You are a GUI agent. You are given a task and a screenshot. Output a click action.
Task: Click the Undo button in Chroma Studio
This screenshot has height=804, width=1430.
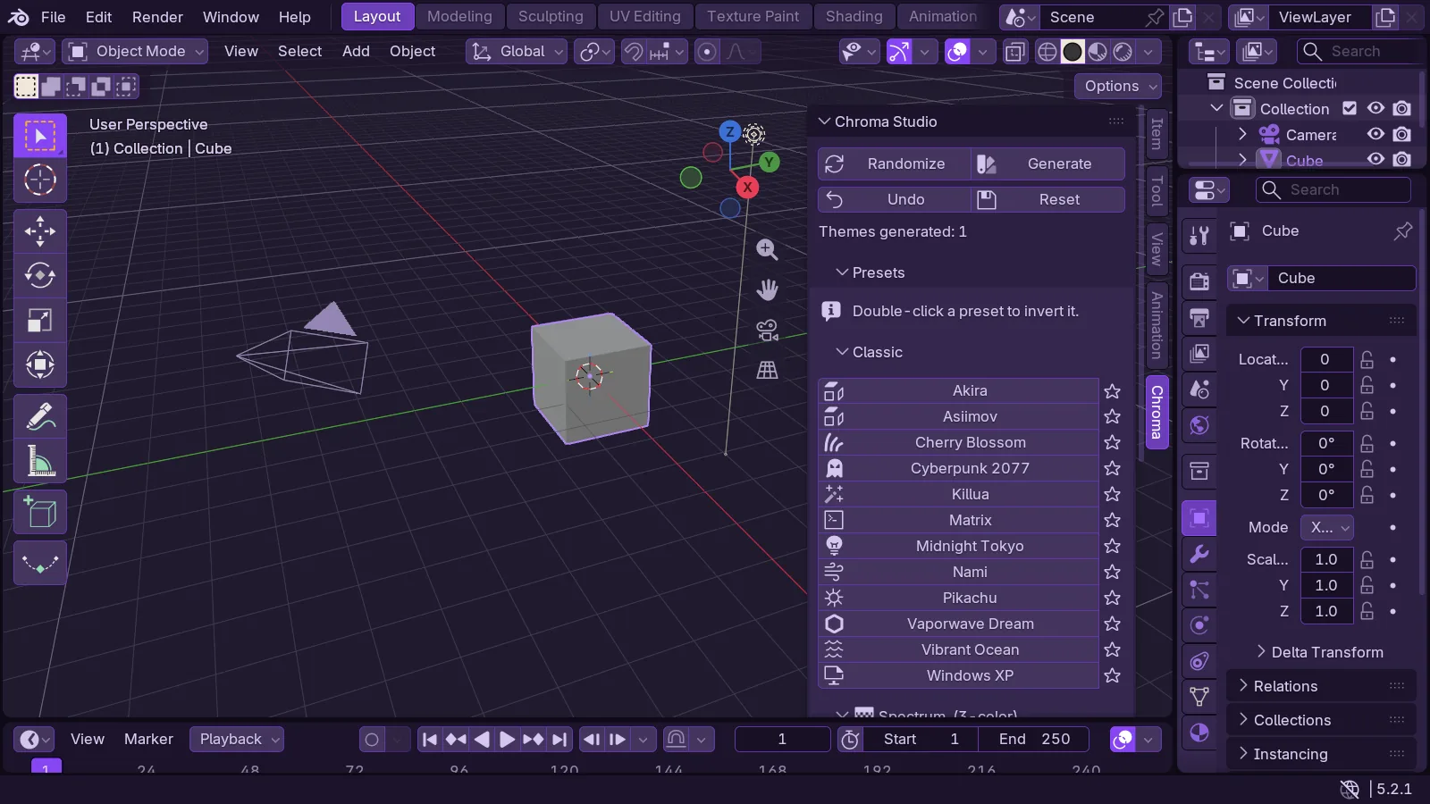[x=895, y=199]
